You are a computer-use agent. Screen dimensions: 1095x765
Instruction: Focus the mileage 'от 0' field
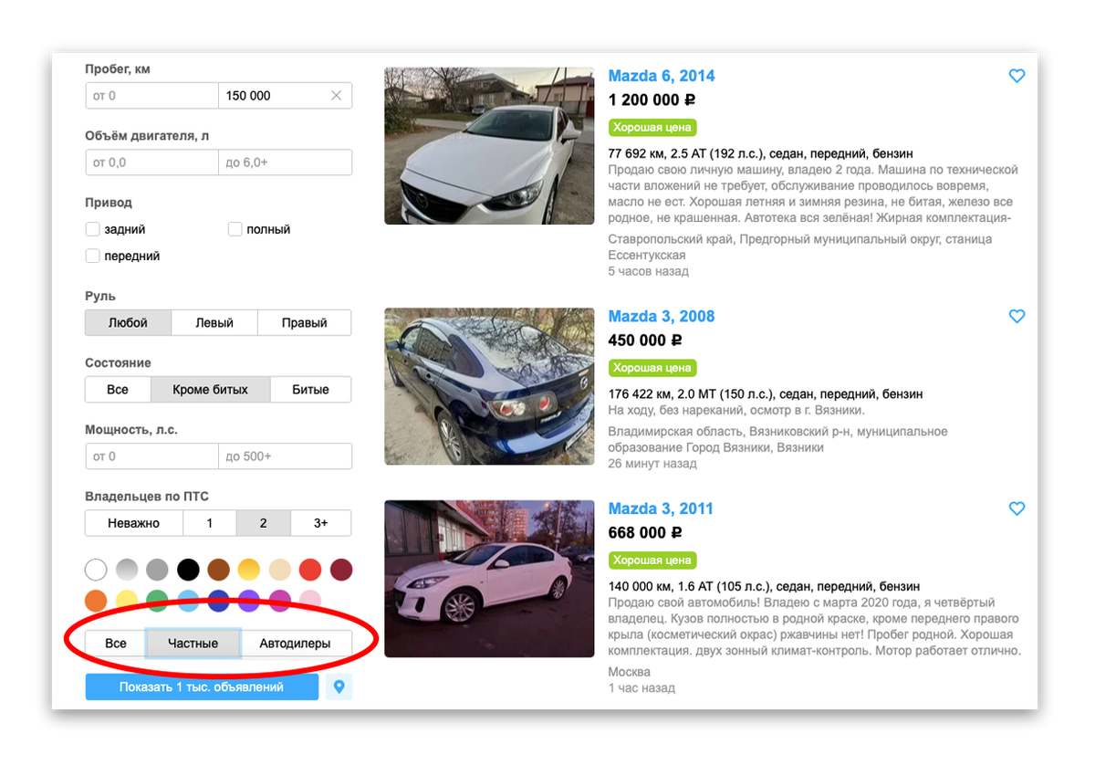(151, 96)
